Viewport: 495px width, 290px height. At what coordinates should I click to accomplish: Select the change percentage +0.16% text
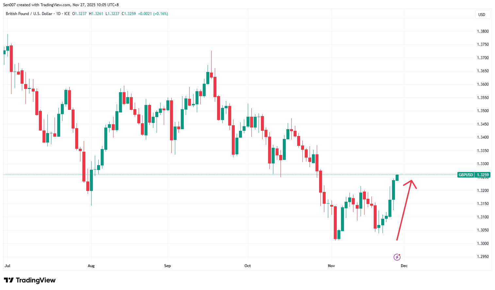pyautogui.click(x=161, y=14)
